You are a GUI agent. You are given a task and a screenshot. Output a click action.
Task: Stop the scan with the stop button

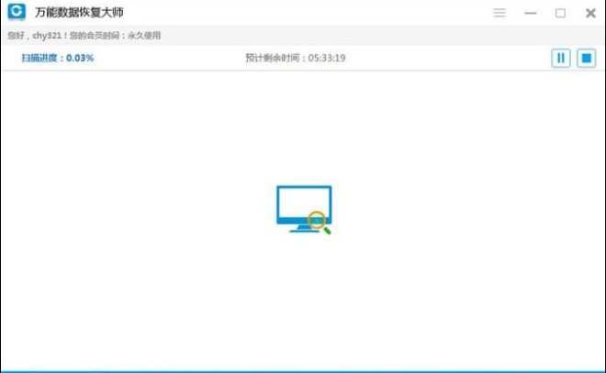(587, 59)
